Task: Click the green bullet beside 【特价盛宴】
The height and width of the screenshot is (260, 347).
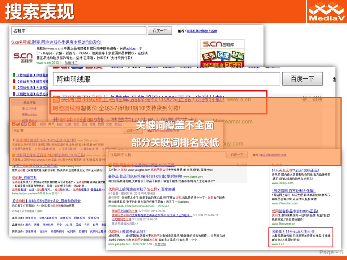Action: coord(14,75)
